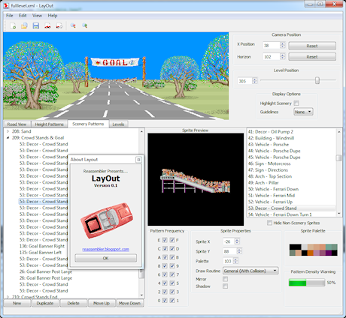Image resolution: width=346 pixels, height=318 pixels.
Task: Open the Draw Routine dropdown
Action: 250,271
